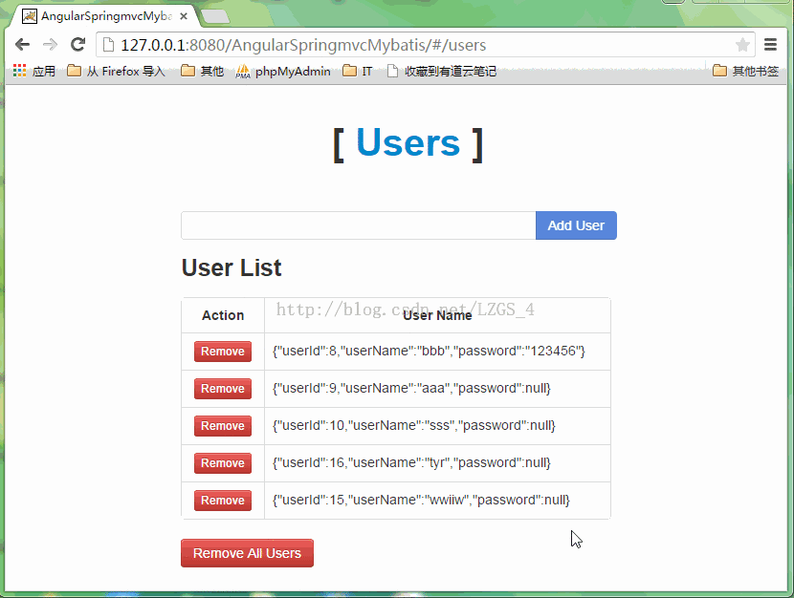Expand the 其他书签 folder
This screenshot has width=794, height=598.
coord(746,71)
